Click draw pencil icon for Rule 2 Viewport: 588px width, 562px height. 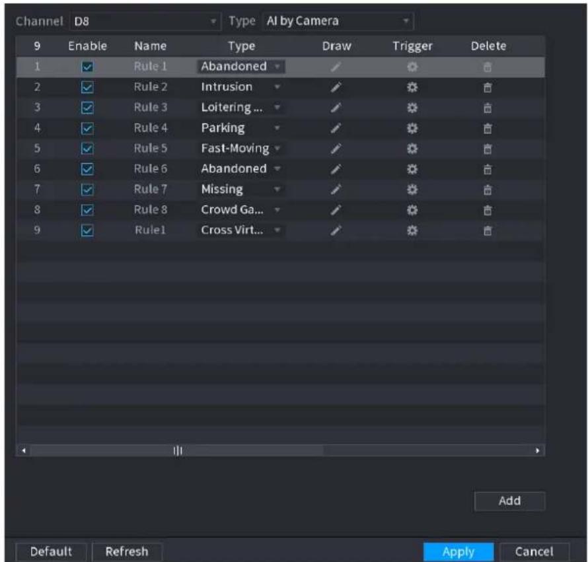click(x=336, y=88)
